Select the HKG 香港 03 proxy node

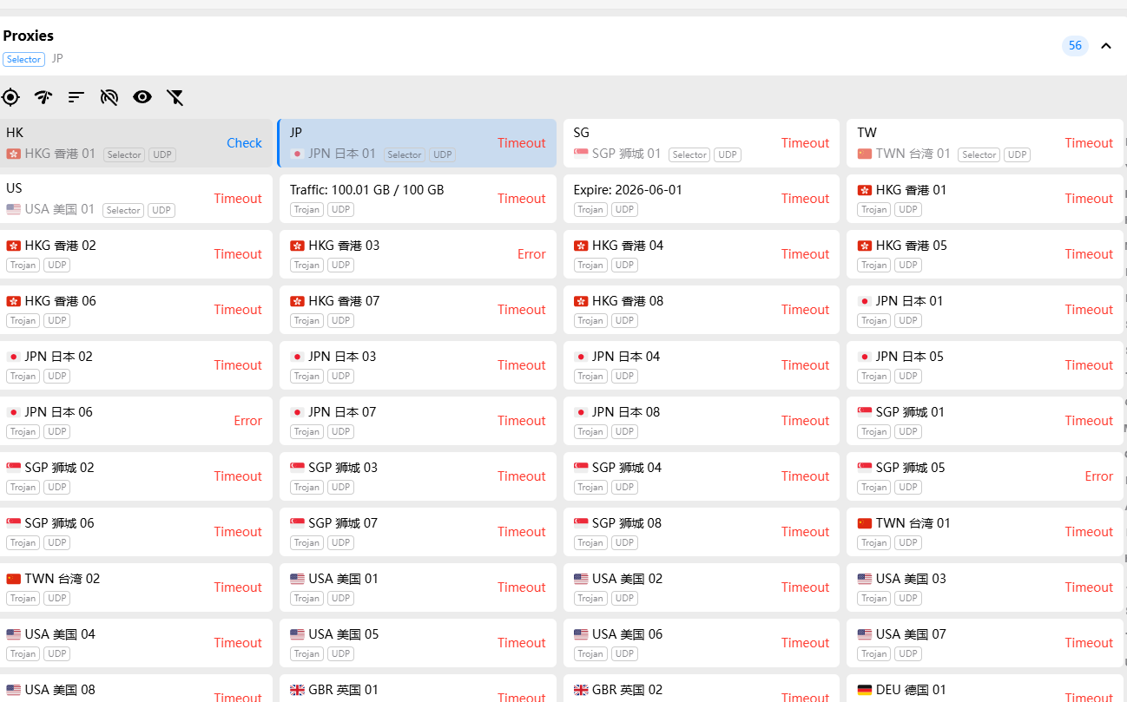point(418,254)
